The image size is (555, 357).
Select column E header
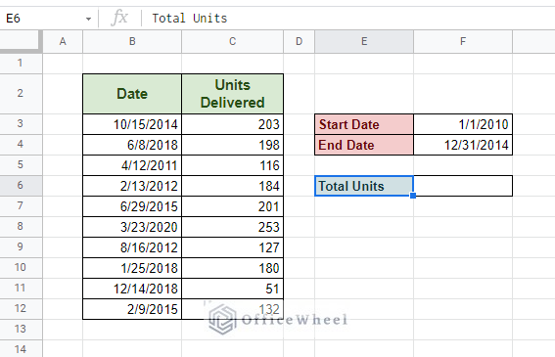click(x=364, y=42)
